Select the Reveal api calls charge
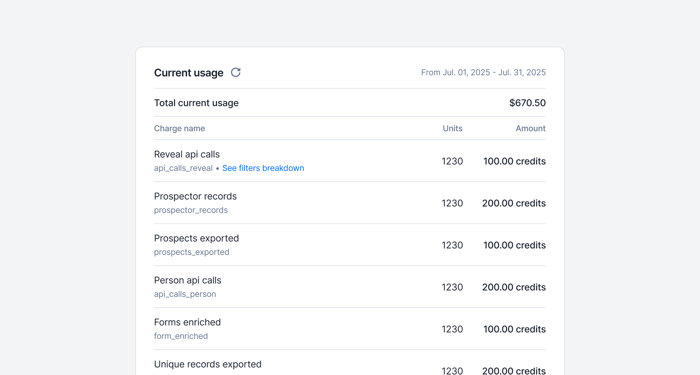The image size is (700, 375). tap(187, 154)
